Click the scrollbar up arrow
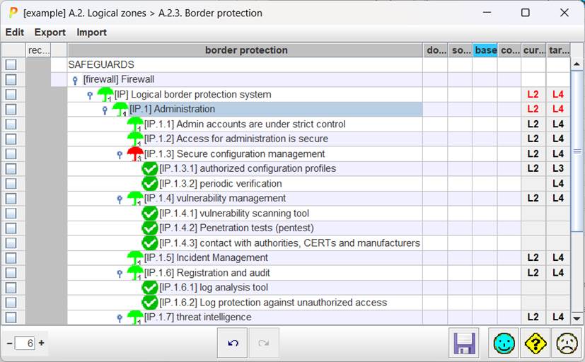The image size is (585, 362). [x=577, y=64]
